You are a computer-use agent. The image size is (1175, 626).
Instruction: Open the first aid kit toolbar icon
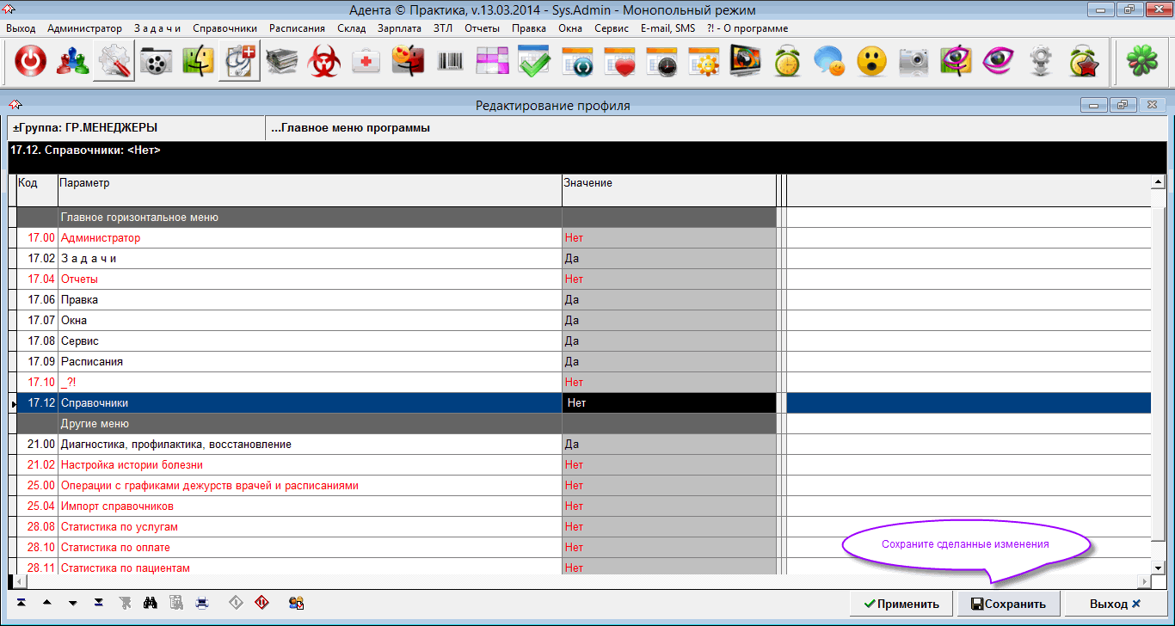366,62
